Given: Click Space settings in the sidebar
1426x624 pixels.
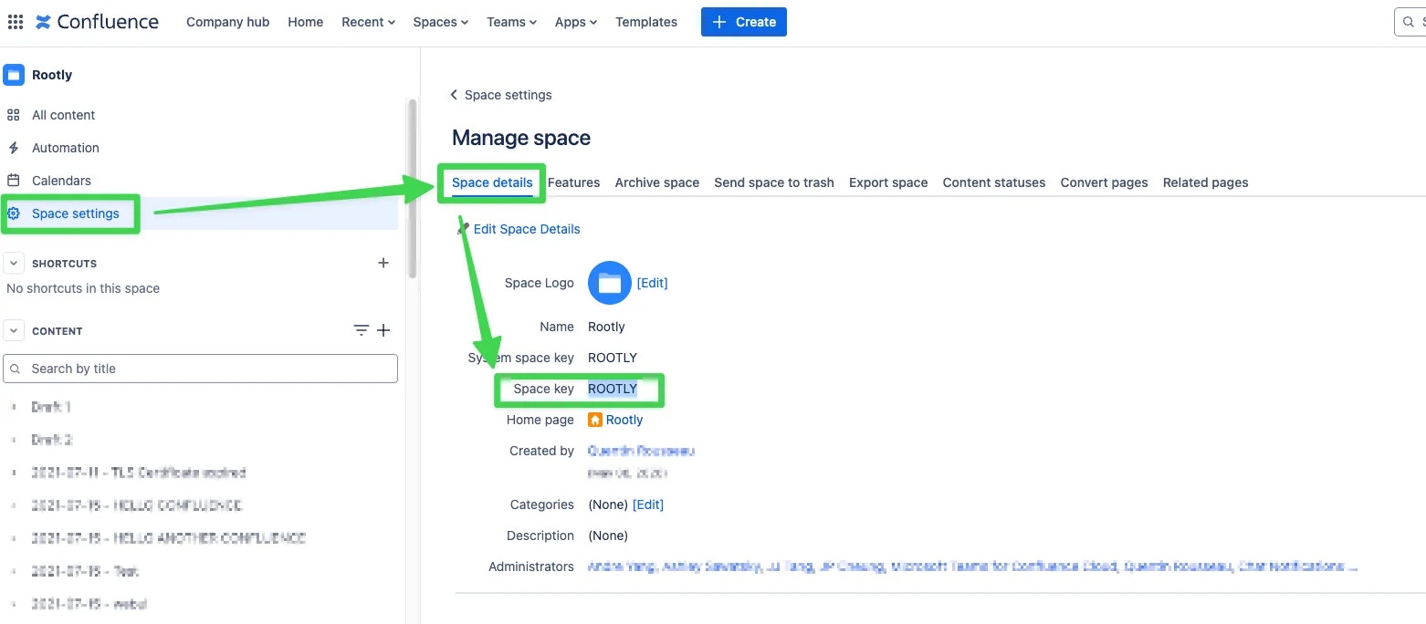Looking at the screenshot, I should [76, 213].
